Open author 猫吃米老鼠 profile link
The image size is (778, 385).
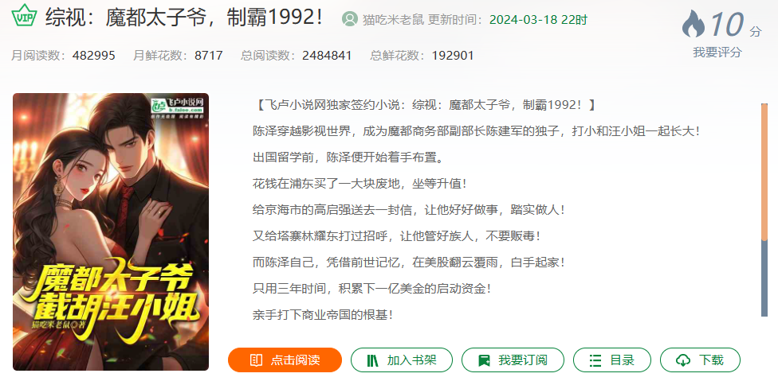point(394,20)
